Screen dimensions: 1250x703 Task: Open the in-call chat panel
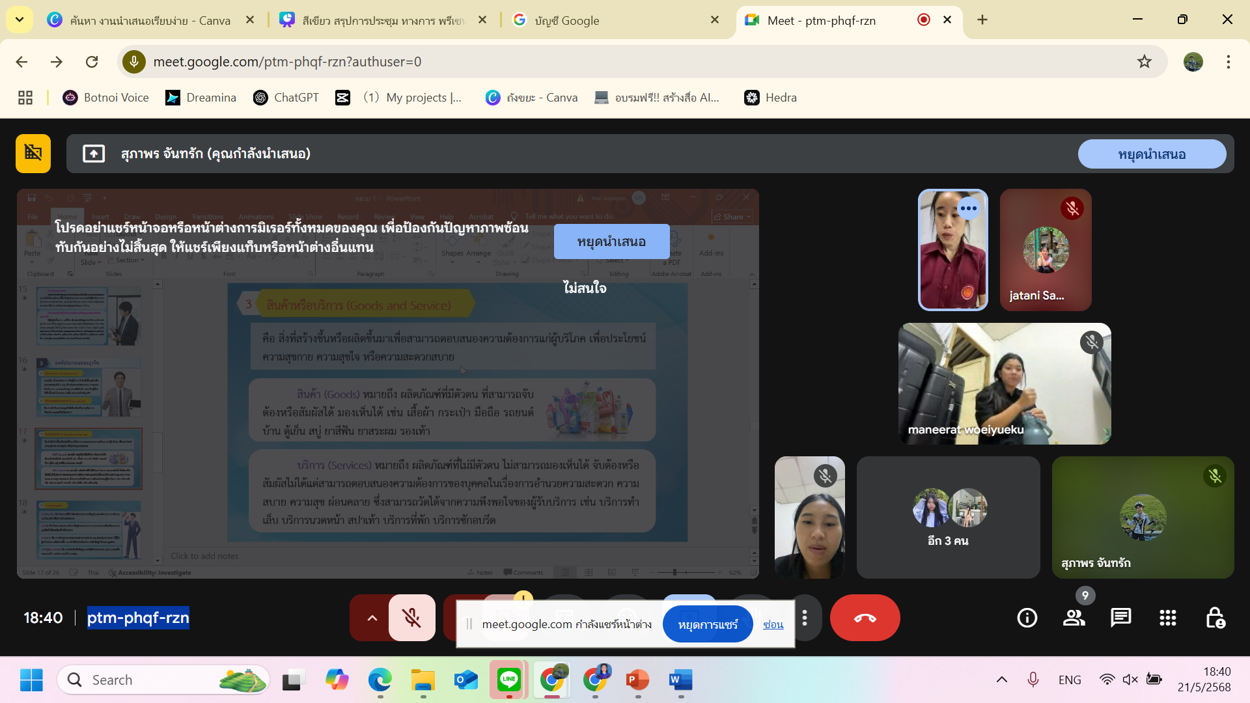pyautogui.click(x=1121, y=618)
